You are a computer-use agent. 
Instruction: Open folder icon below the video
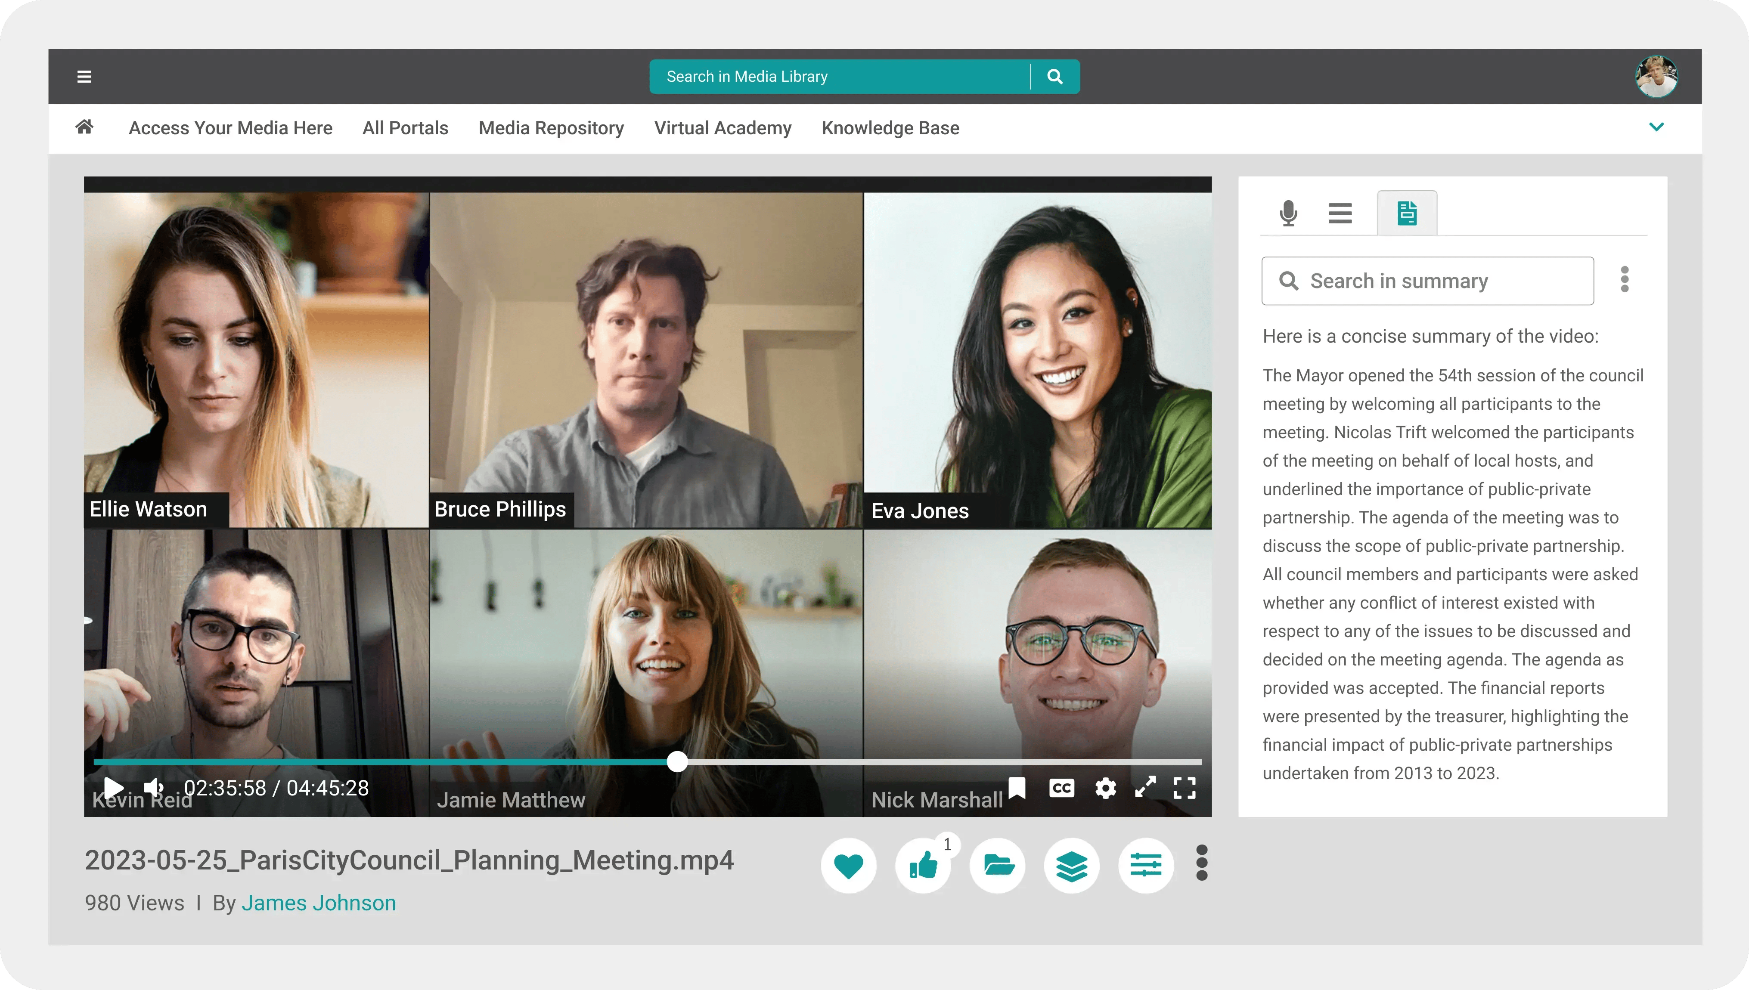pos(998,866)
